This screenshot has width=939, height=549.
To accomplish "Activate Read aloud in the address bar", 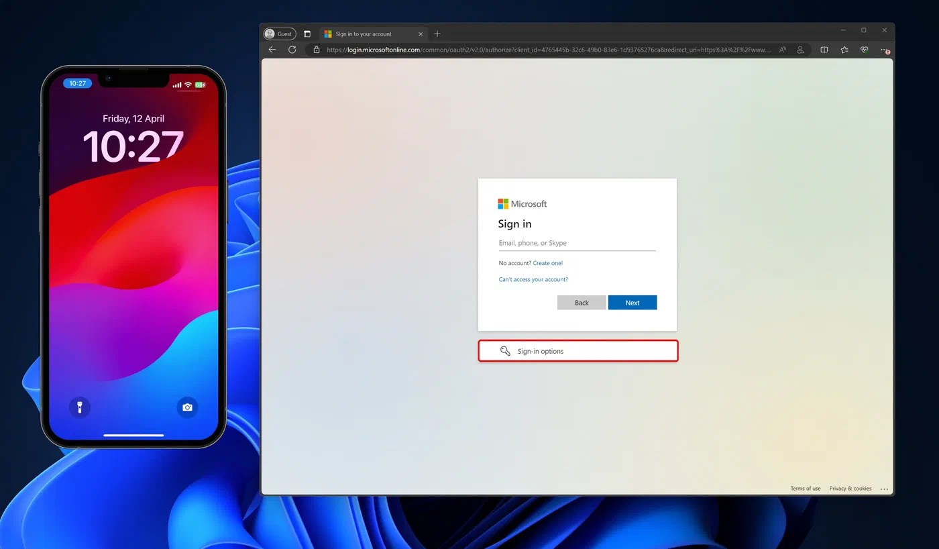I will pos(783,50).
